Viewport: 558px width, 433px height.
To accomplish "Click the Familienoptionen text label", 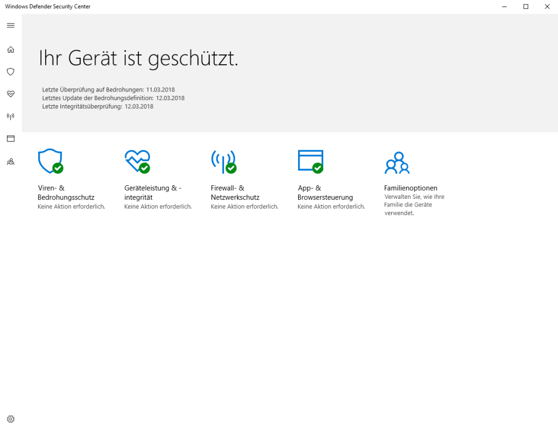I will click(410, 187).
